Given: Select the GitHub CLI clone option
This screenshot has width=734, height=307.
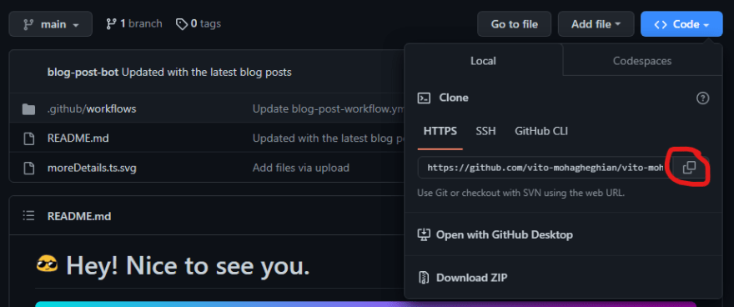Looking at the screenshot, I should (541, 131).
